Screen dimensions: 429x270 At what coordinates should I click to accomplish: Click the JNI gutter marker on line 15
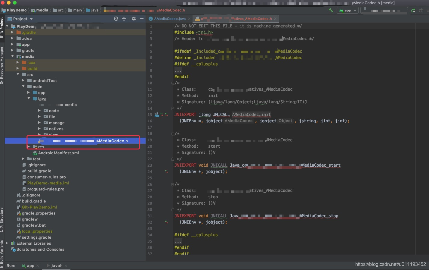click(x=157, y=115)
